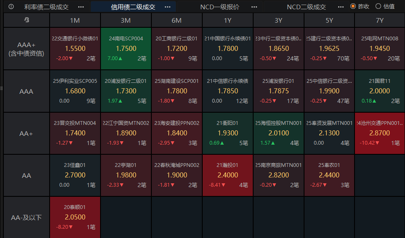
Task: Select the AA+ rating row header
Action: (26, 133)
